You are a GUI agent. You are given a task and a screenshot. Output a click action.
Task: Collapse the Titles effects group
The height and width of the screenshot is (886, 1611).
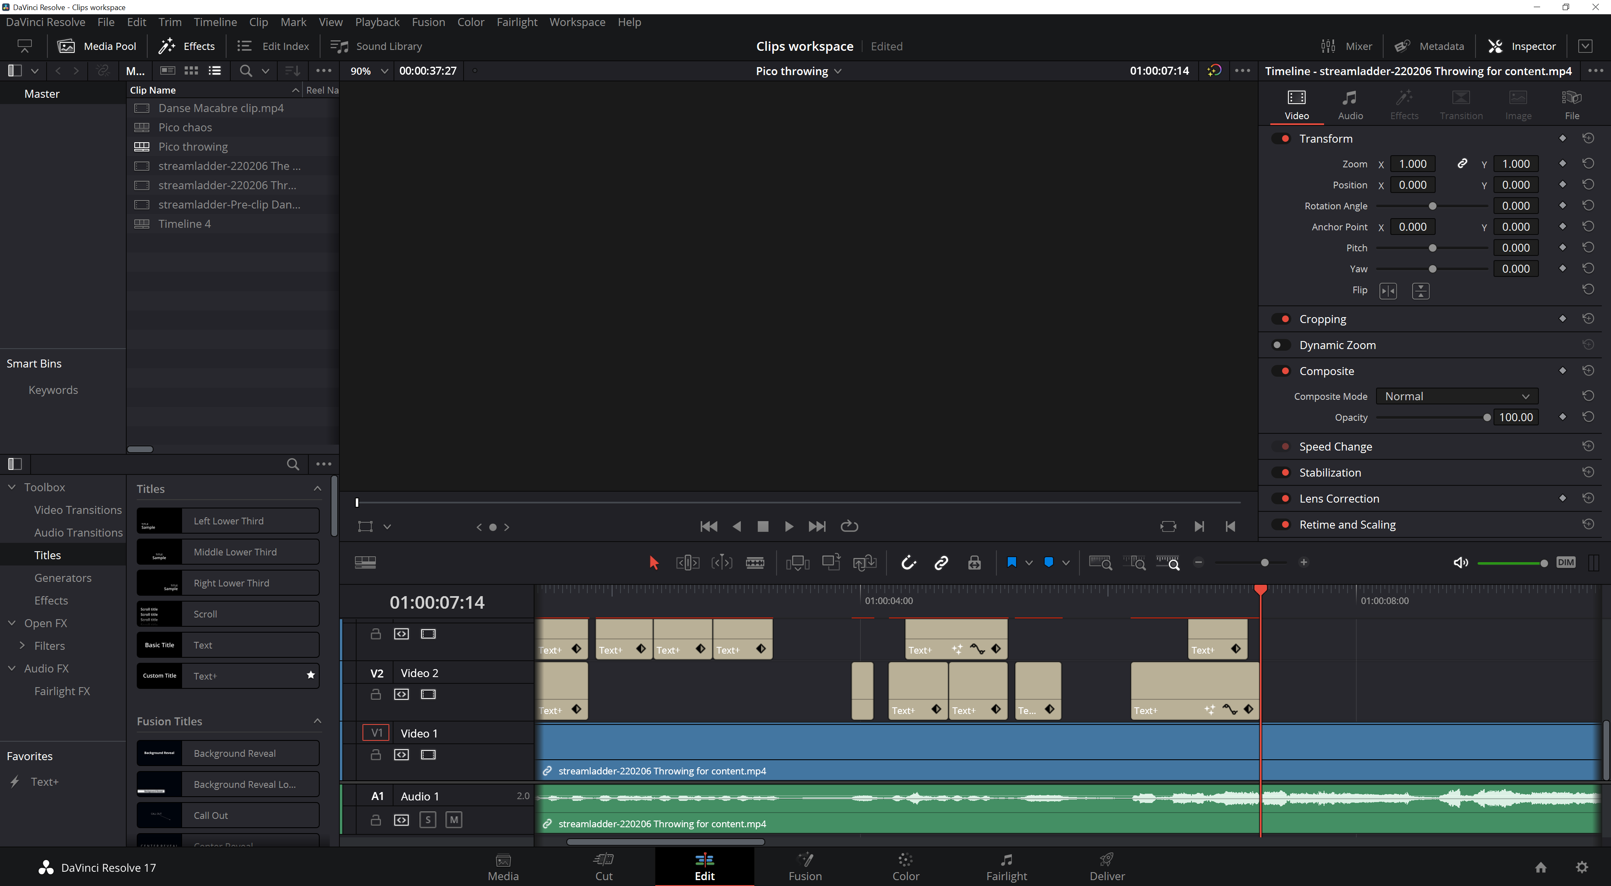(317, 488)
